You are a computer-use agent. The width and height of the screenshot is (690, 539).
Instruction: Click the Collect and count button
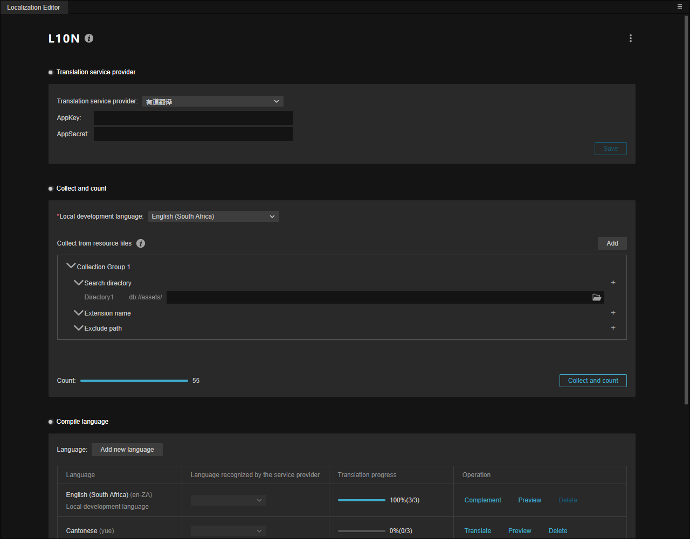[x=593, y=381]
